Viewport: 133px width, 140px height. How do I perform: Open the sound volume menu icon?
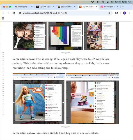tap(98, 2)
